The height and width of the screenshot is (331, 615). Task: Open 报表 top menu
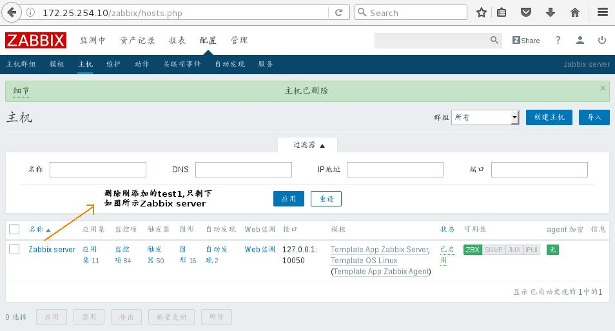click(177, 41)
